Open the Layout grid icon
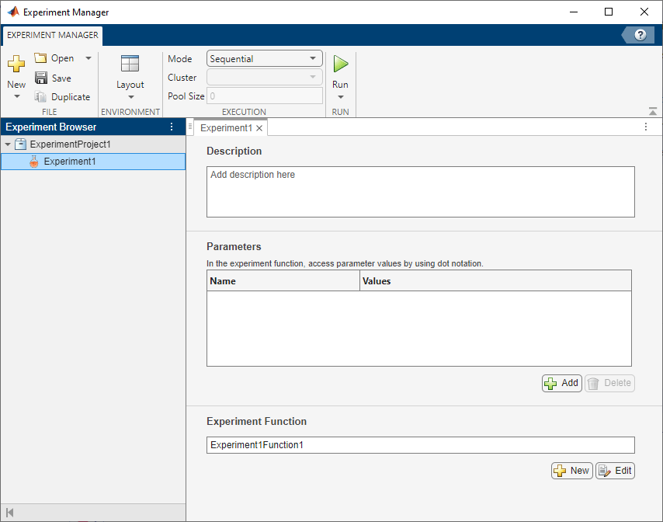 coord(130,64)
